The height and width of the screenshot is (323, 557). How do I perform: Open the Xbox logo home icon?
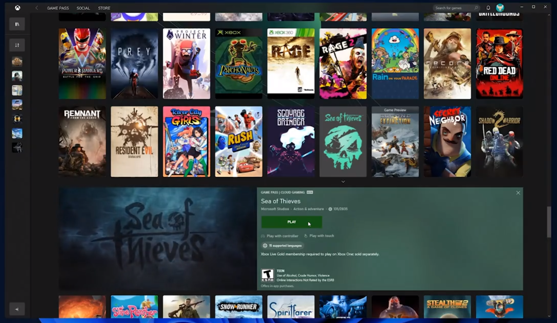click(17, 8)
